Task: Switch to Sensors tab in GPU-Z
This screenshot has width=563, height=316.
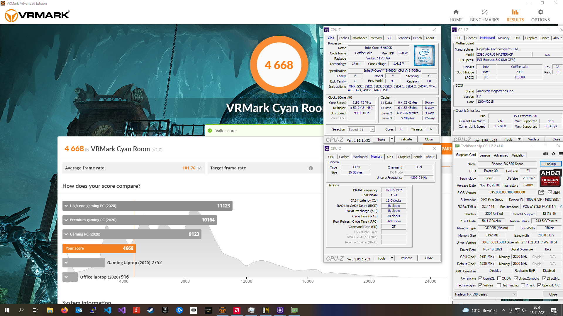Action: click(x=485, y=155)
